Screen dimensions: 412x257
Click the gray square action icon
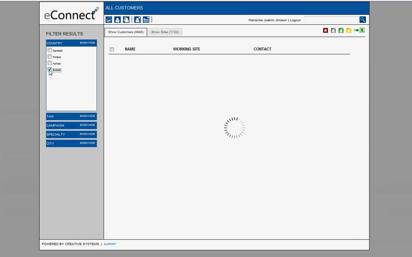click(333, 30)
